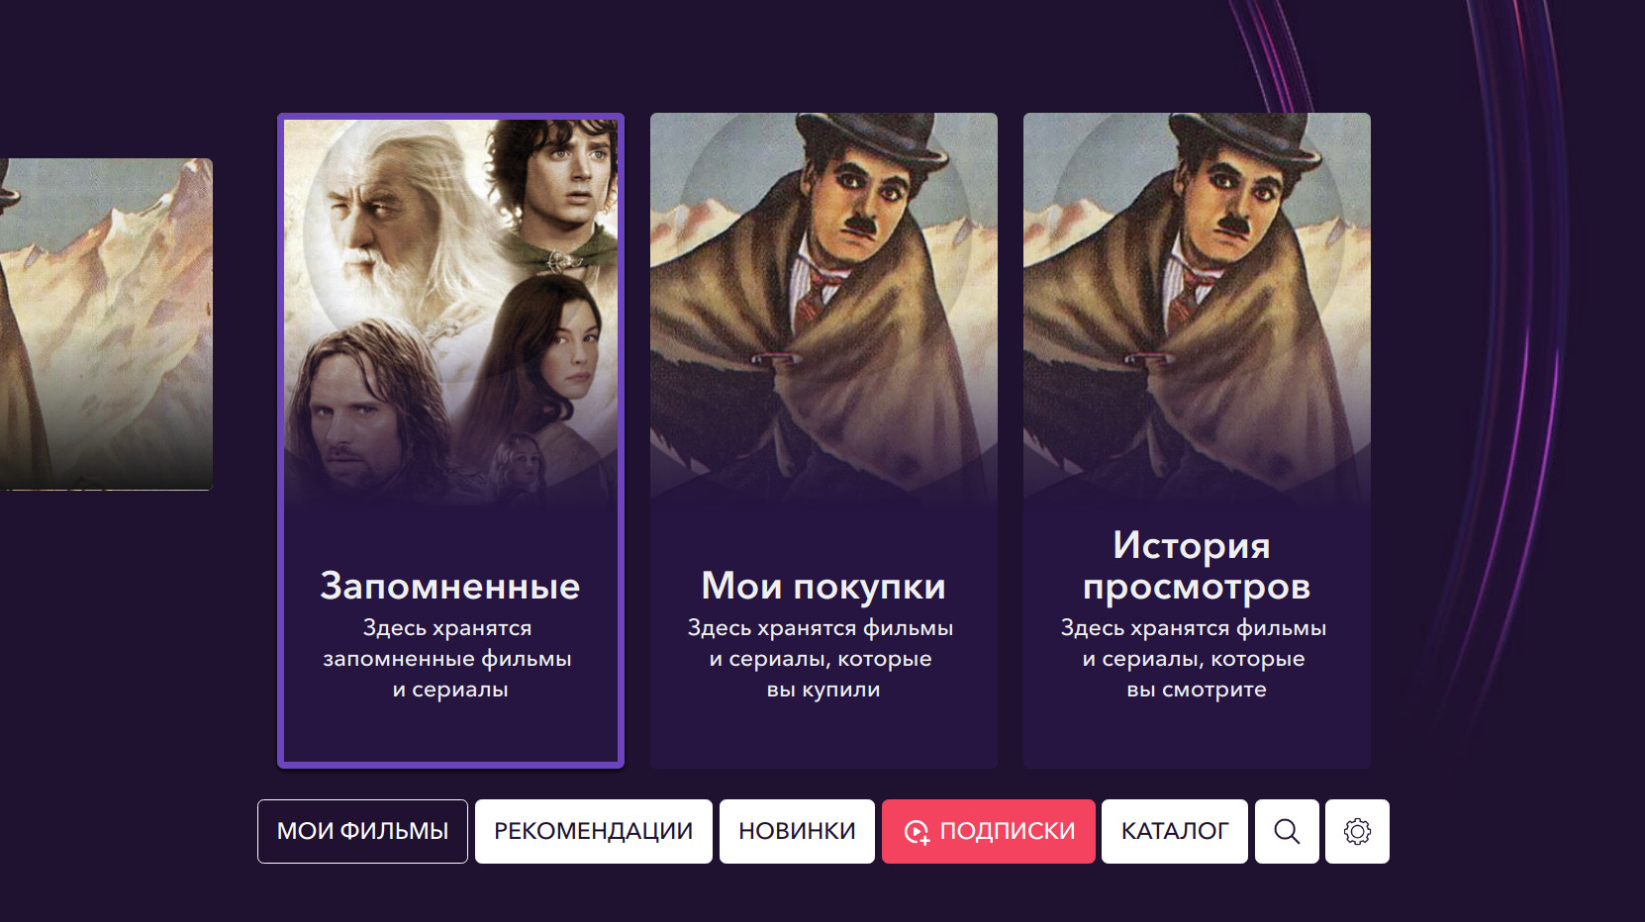Open the КАТАЛОГ section
1645x922 pixels.
tap(1174, 831)
